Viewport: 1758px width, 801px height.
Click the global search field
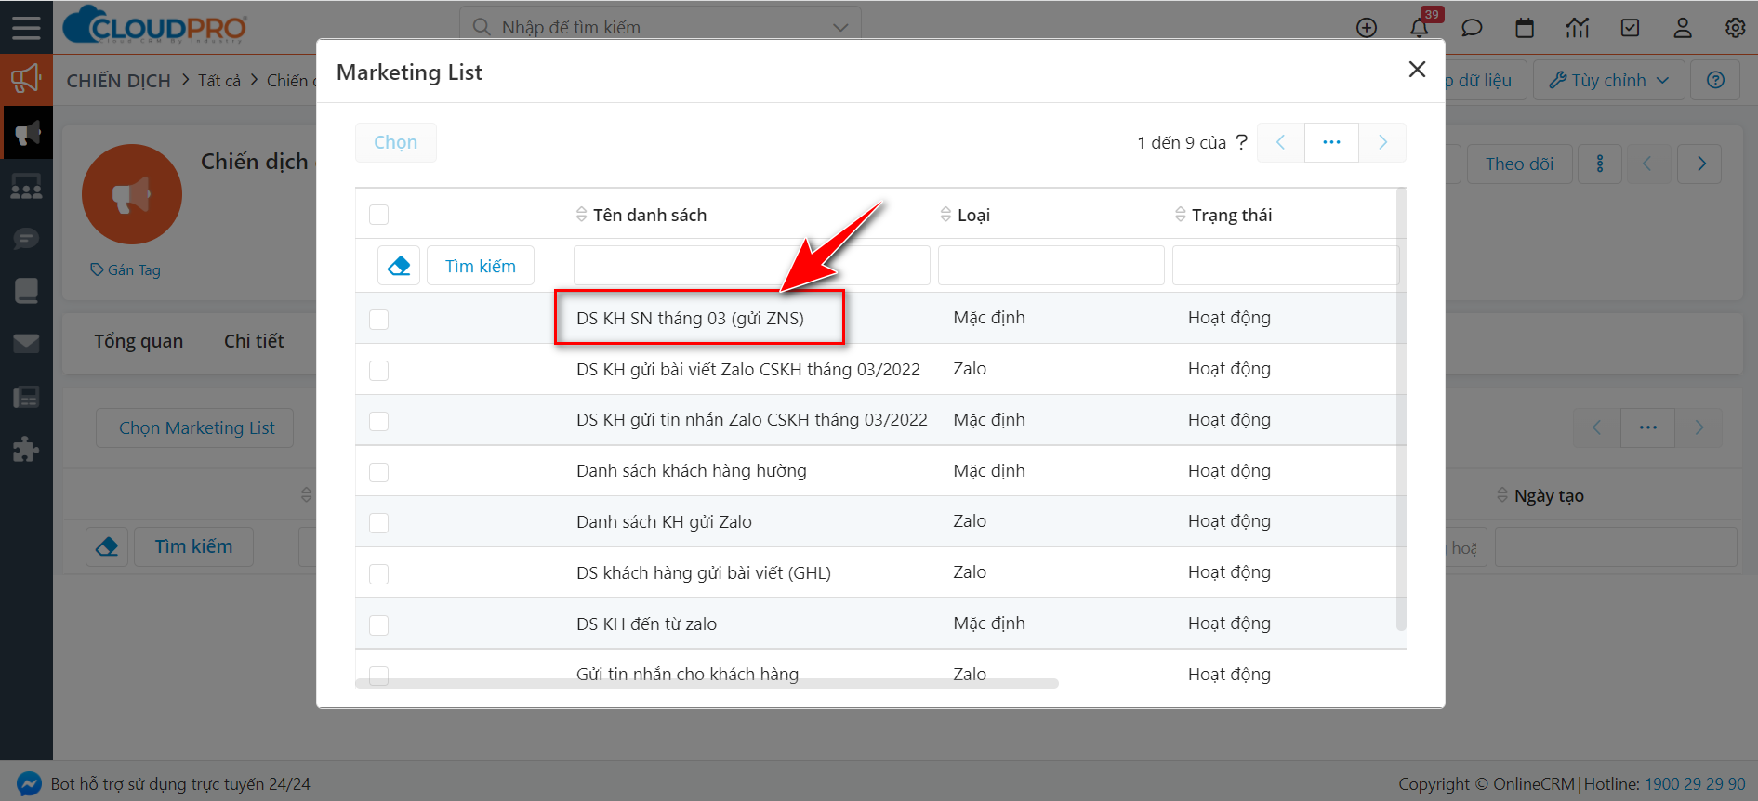tap(660, 28)
